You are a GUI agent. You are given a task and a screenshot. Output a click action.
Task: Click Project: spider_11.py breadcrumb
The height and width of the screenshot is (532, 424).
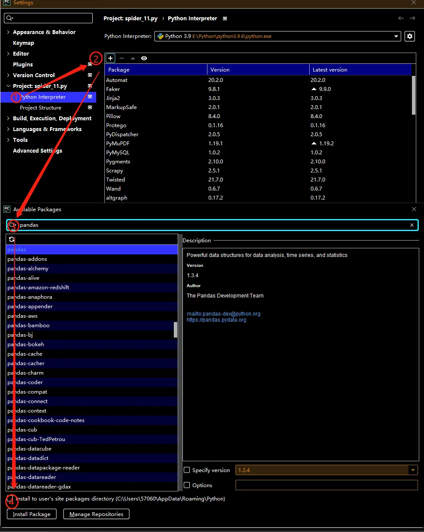coord(130,19)
